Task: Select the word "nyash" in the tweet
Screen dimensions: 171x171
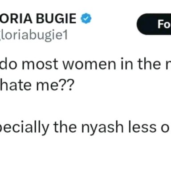Action: 102,128
